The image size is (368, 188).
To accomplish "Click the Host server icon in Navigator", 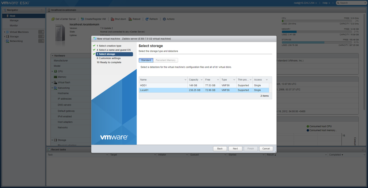I will [x=7, y=16].
